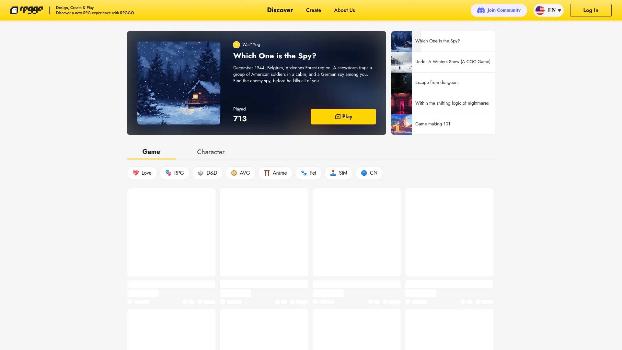622x350 pixels.
Task: Click the Discord icon in Join Community
Action: (481, 10)
